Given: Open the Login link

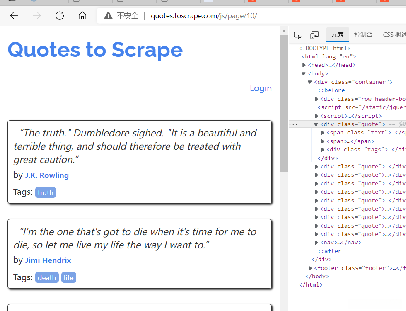Looking at the screenshot, I should 261,88.
